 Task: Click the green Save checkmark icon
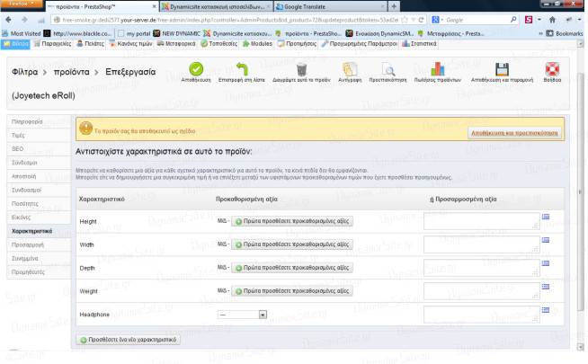pyautogui.click(x=196, y=69)
